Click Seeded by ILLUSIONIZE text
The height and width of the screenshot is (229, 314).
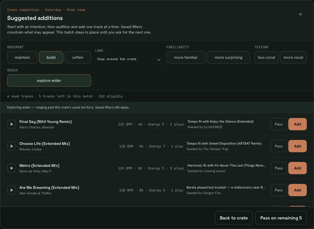point(205,127)
